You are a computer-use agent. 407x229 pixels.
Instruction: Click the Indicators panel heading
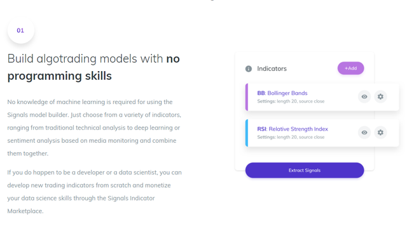272,69
